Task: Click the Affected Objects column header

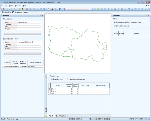Action: [x=75, y=85]
